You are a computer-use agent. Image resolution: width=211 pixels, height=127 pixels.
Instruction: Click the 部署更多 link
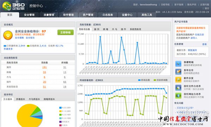[8, 49]
